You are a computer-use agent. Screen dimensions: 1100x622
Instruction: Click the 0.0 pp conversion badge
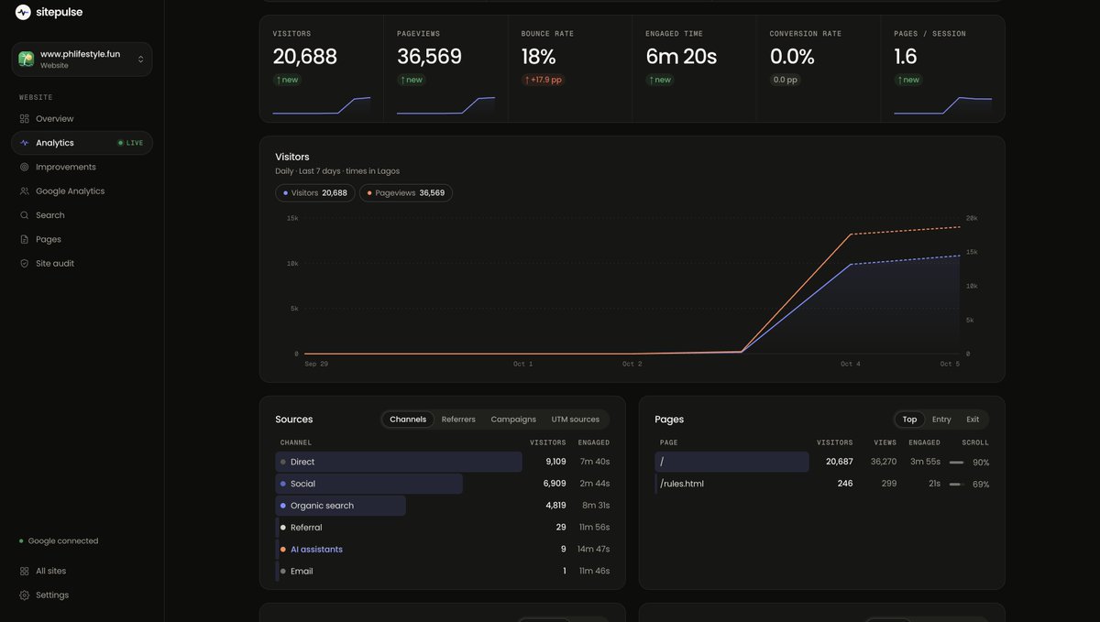point(786,80)
